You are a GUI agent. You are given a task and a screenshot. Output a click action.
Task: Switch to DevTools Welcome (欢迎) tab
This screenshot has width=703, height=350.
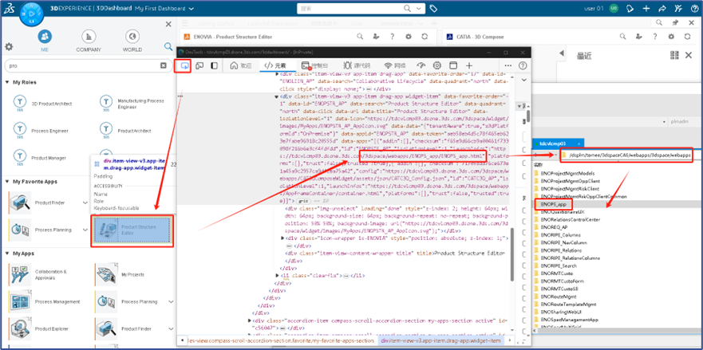tap(241, 65)
